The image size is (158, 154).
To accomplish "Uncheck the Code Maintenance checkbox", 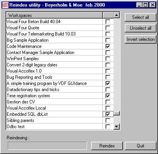I will [108, 46].
